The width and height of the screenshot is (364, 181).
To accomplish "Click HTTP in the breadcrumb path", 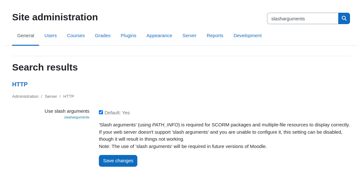I will point(69,97).
